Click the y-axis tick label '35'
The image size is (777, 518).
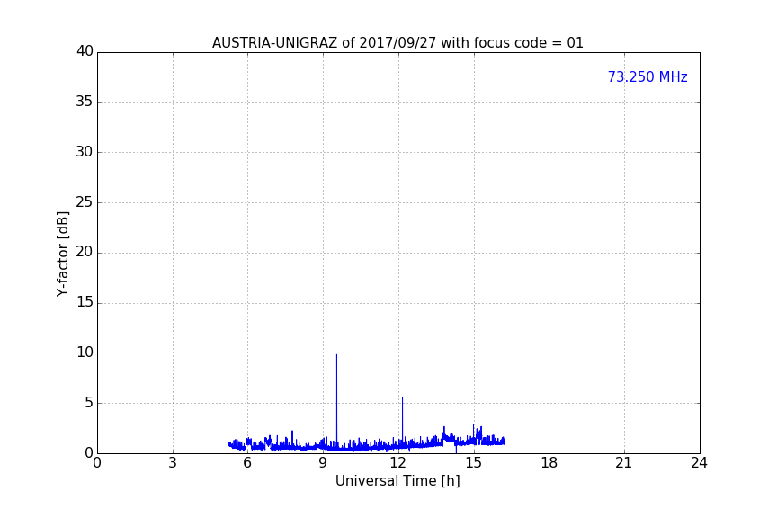tap(85, 102)
